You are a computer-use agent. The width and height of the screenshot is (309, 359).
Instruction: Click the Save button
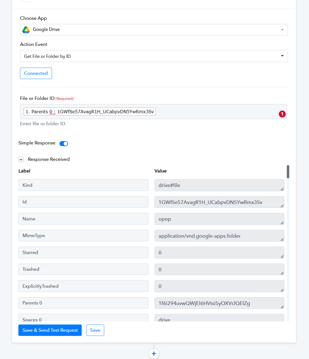coord(95,330)
